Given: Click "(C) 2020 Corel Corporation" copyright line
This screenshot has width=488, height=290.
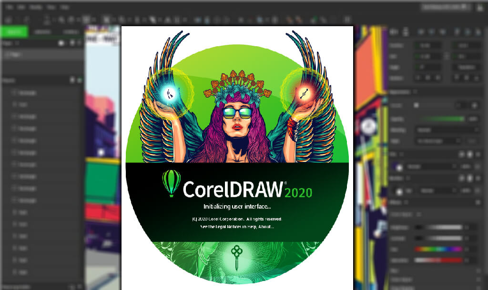Looking at the screenshot, I should coord(237,219).
